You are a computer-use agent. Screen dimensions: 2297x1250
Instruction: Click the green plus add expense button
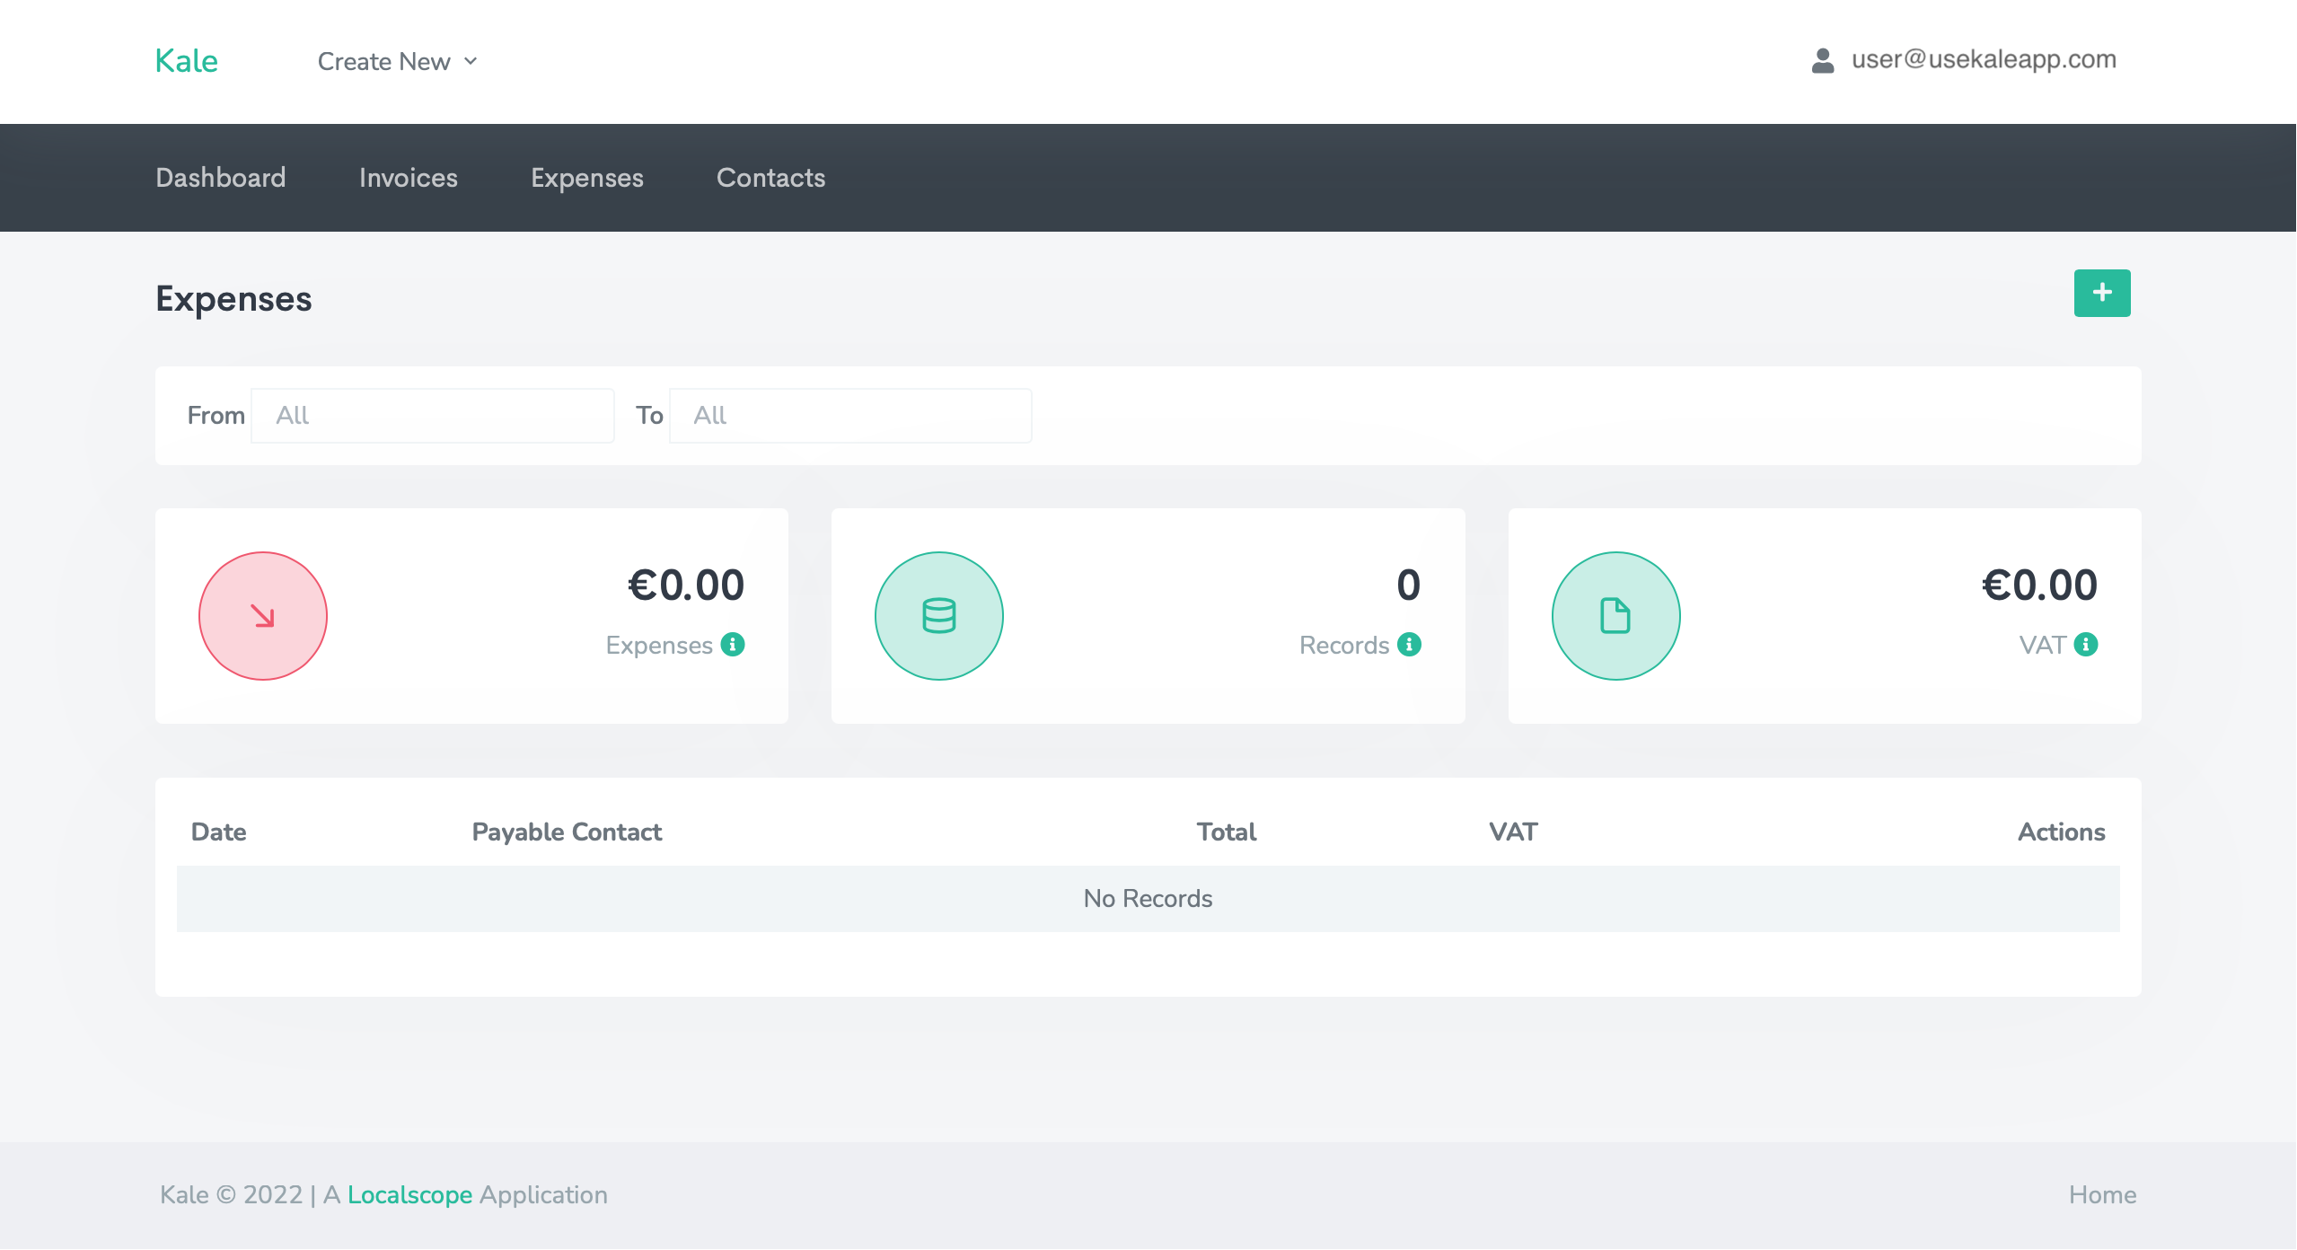2101,293
